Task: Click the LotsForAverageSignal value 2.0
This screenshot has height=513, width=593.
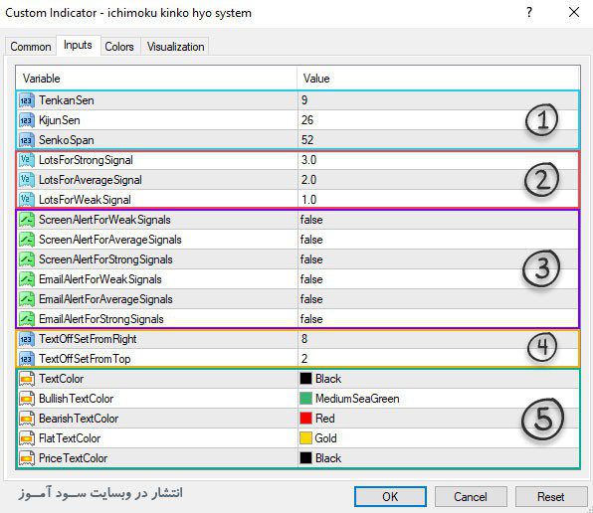Action: 308,180
